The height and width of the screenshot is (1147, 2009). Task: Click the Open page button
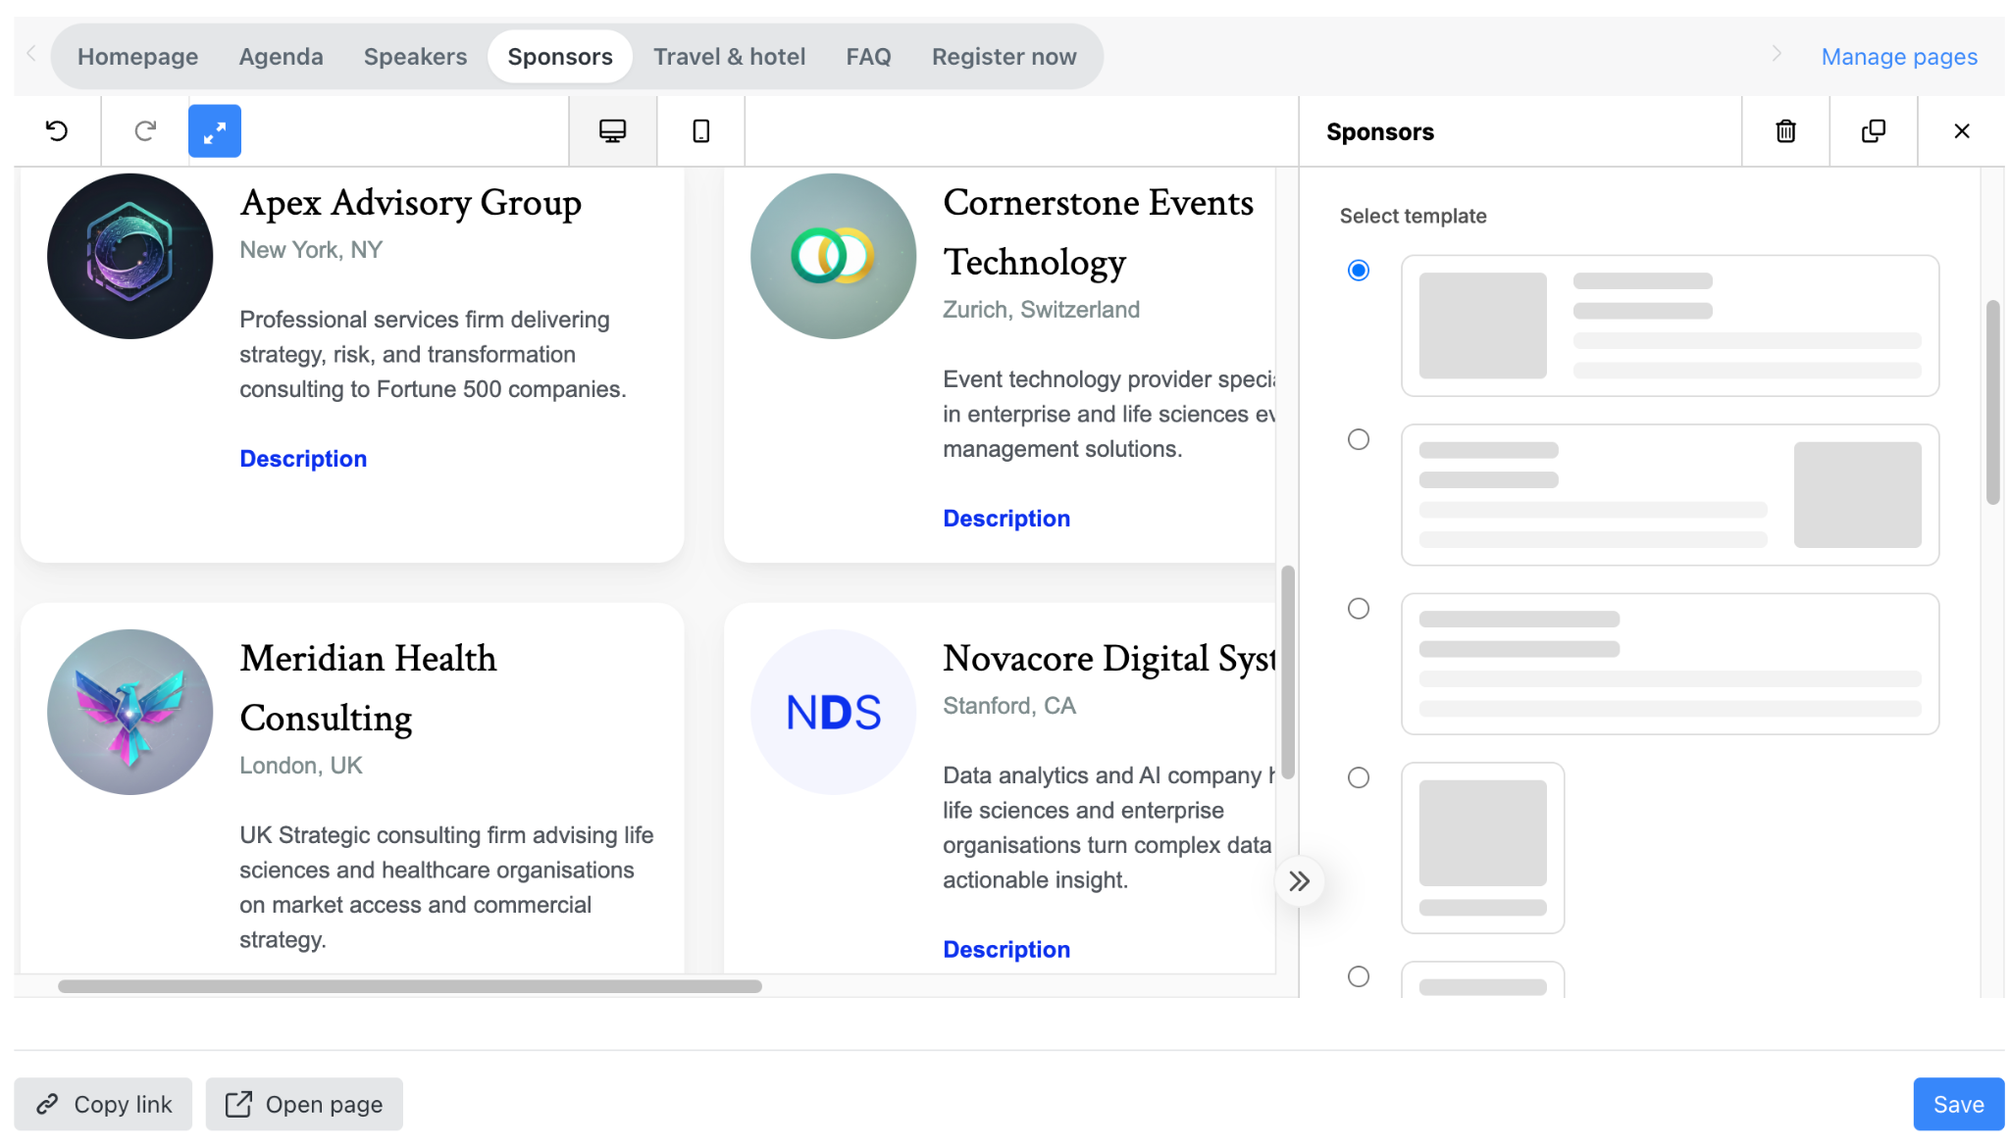[304, 1104]
